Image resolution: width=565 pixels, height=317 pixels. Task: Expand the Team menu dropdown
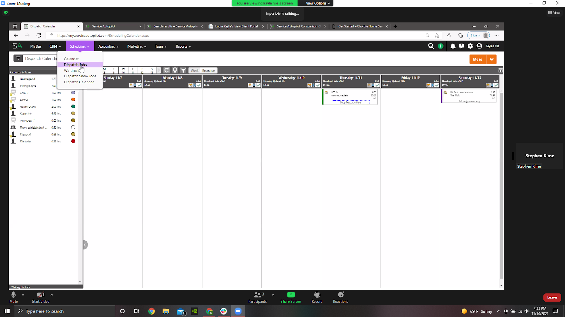[x=161, y=46]
